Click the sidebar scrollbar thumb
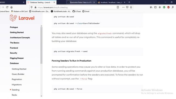 (x=41, y=45)
